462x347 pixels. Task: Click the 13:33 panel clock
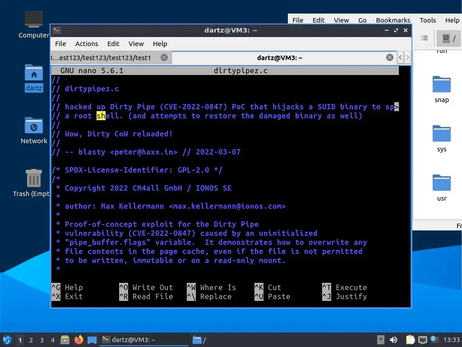click(451, 340)
